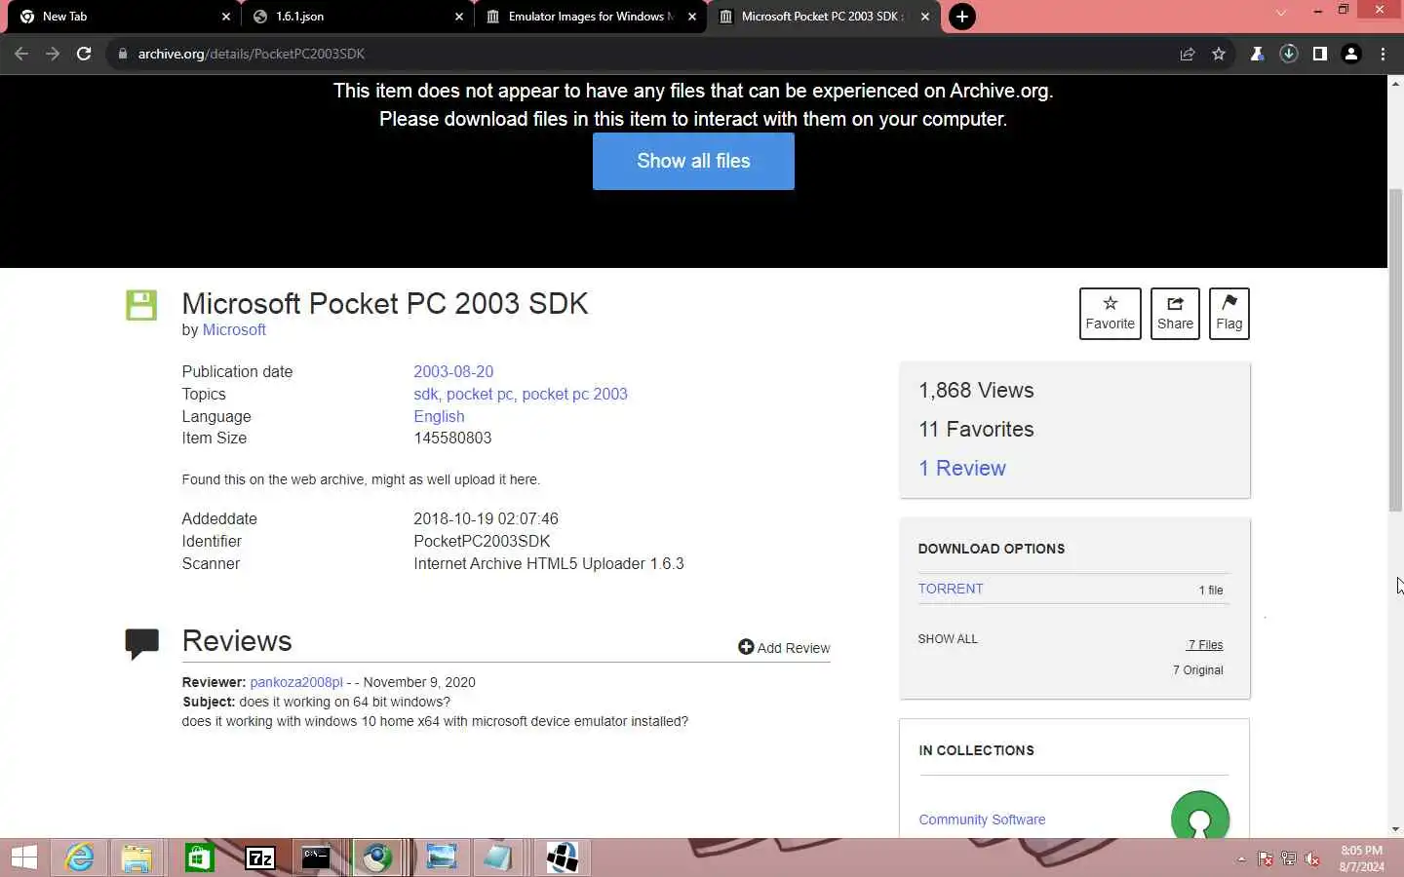Close the New Tab tab

(226, 17)
